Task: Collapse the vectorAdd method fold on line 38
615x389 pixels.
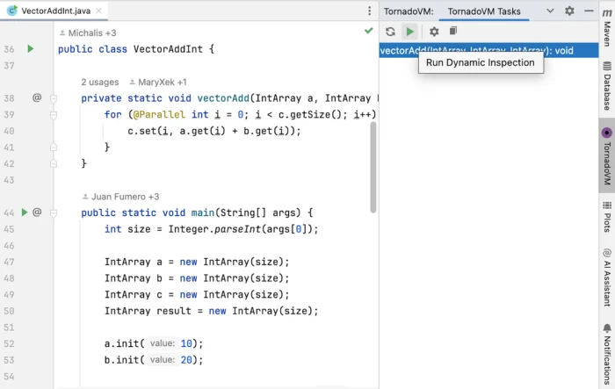Action: [54, 98]
